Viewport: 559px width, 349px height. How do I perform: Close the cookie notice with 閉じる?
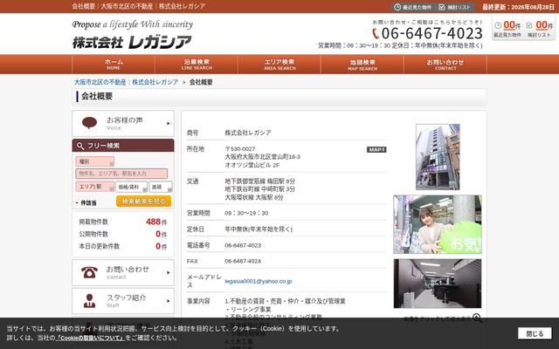point(535,333)
